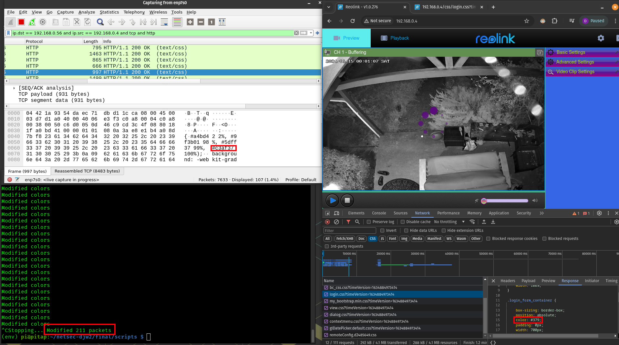Toggle packet list colorize rules icon

coord(177,22)
